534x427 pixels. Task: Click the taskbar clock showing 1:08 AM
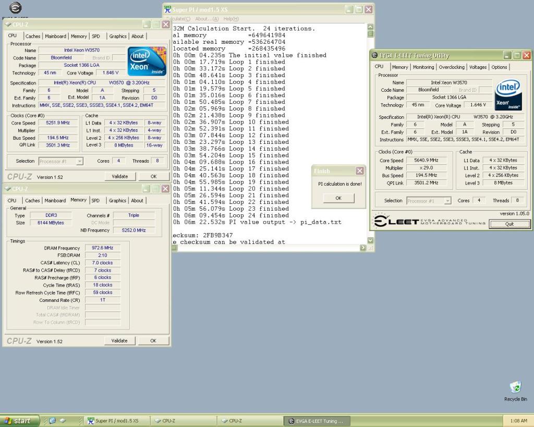518,421
